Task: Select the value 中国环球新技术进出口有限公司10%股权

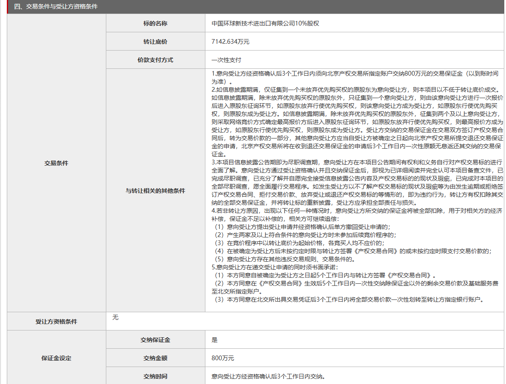Action: click(265, 23)
